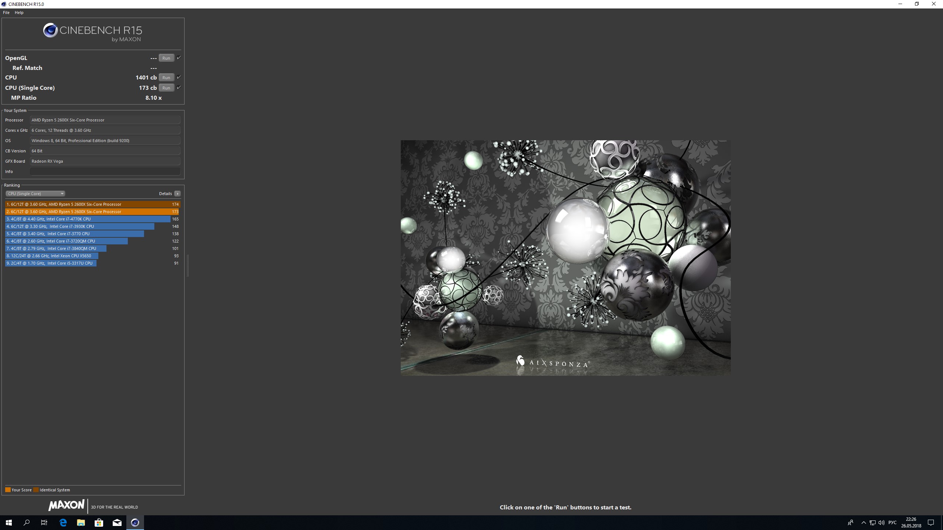Open File Explorer from taskbar
The height and width of the screenshot is (530, 943).
pos(81,523)
